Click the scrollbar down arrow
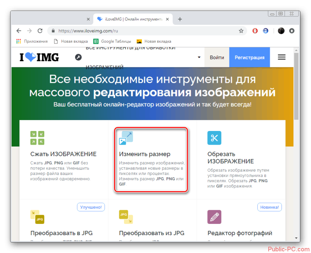The height and width of the screenshot is (253, 311). 296,238
